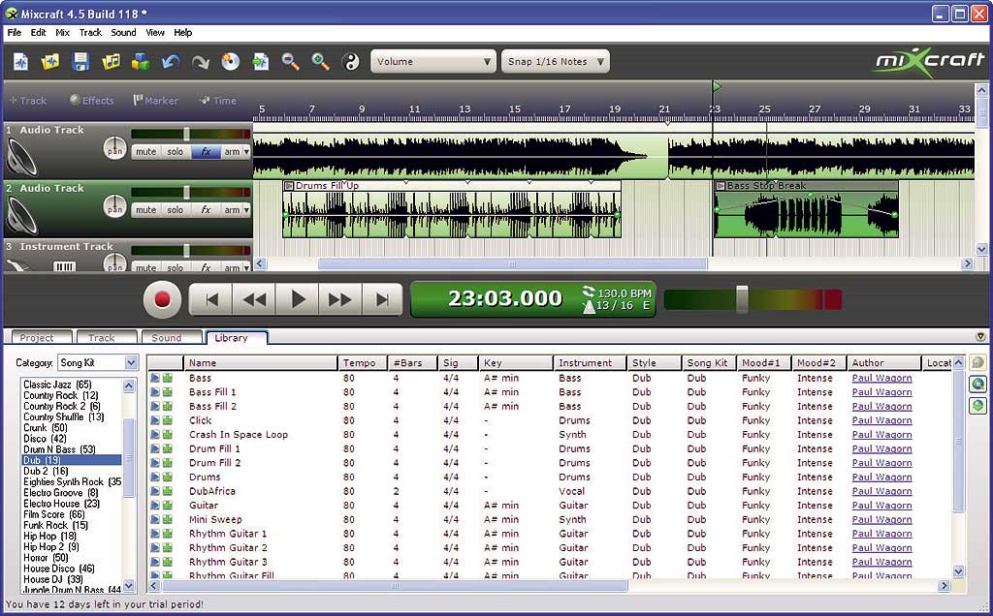993x616 pixels.
Task: Zoom in with the plus magnifier icon
Action: 320,62
